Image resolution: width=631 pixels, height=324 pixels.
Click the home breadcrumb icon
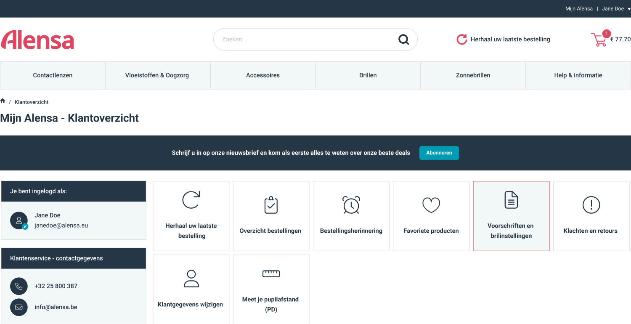3,101
